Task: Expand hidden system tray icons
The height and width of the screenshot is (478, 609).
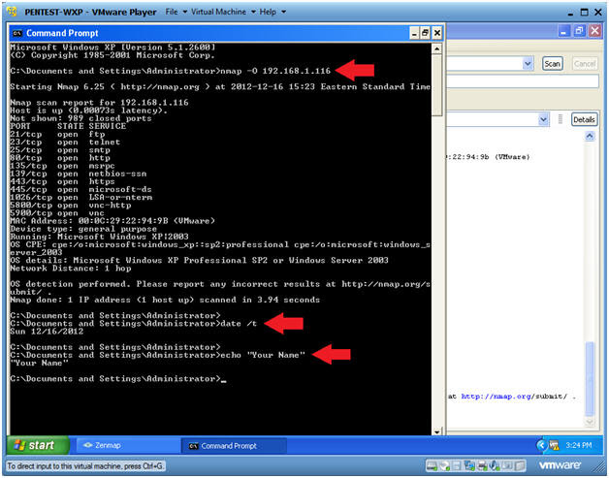Action: [x=541, y=445]
